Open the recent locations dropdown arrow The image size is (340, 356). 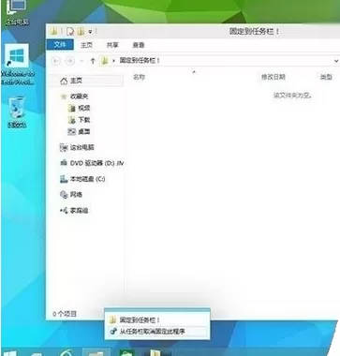pyautogui.click(x=81, y=61)
